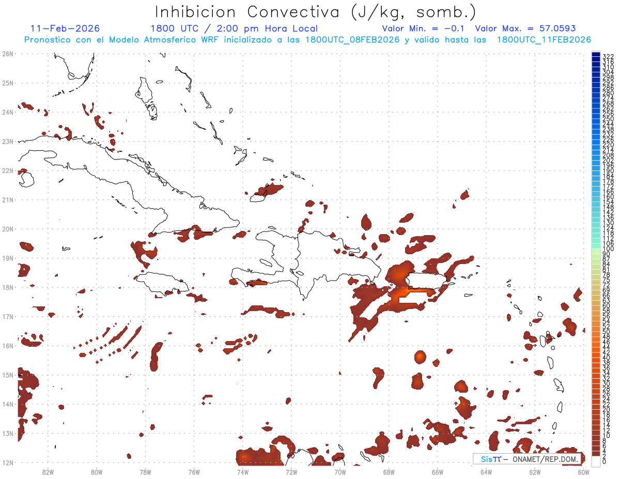Click the dark navy swatch labeled 322
This screenshot has width=620, height=479.
pyautogui.click(x=596, y=55)
